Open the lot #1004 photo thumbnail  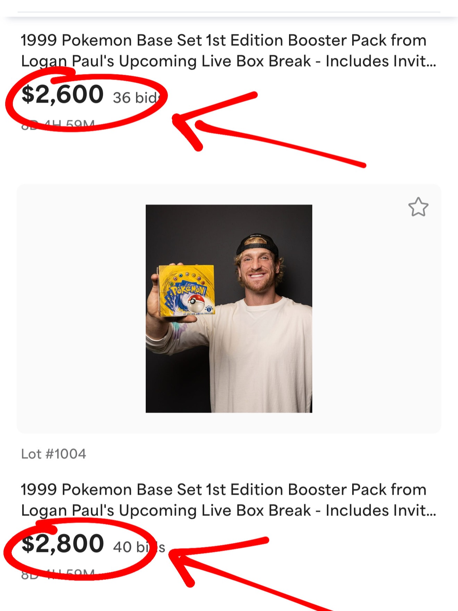[x=229, y=308]
